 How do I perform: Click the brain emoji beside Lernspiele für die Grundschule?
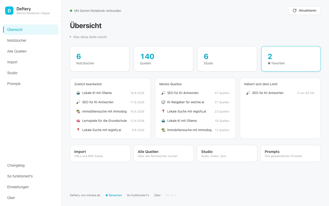[x=78, y=121]
